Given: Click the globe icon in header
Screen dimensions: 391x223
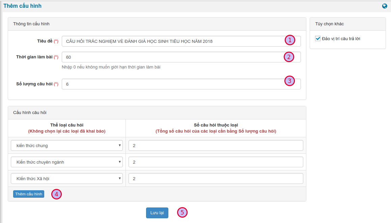Looking at the screenshot, I should (x=385, y=6).
